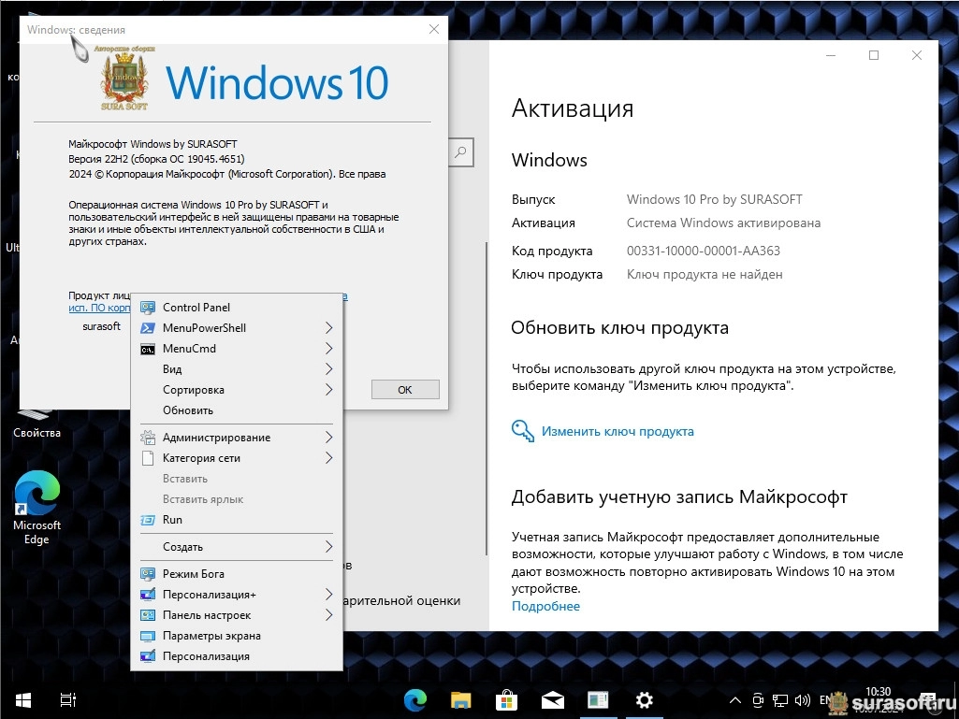This screenshot has height=719, width=959.
Task: Click OK in Windows: сведения dialog
Action: click(x=405, y=390)
